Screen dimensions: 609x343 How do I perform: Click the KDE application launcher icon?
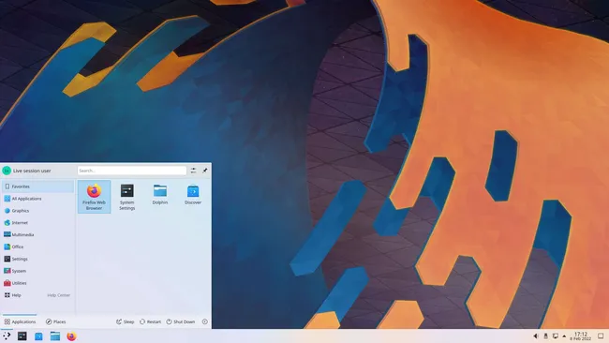point(7,336)
